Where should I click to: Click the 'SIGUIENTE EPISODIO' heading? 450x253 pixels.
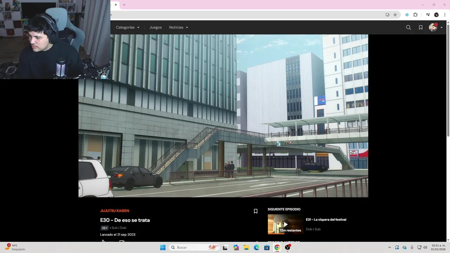point(284,209)
